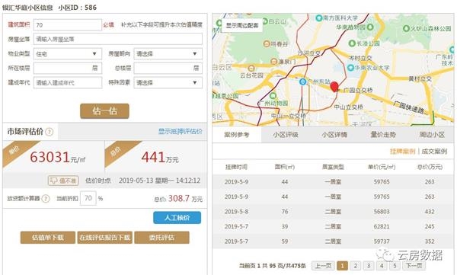The height and width of the screenshot is (275, 457).
Task: Click the 长湴公园 marker on the map
Action: point(352,43)
